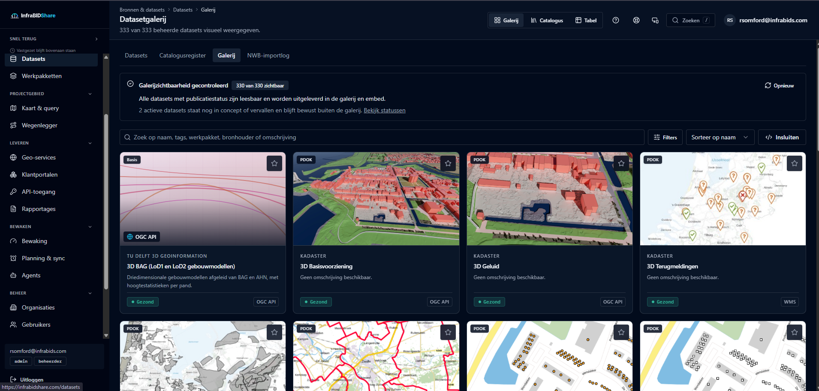
Task: Open Klantportalen page
Action: pyautogui.click(x=51, y=174)
